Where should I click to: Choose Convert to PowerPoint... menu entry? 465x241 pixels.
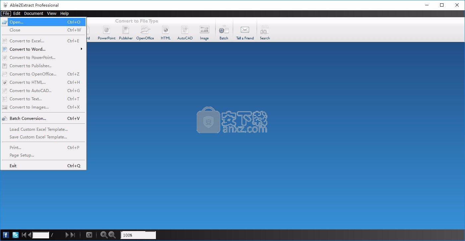pyautogui.click(x=43, y=58)
